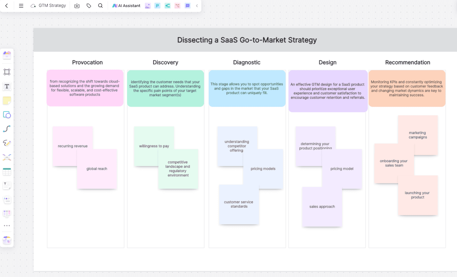Click the Search magnifier icon
457x277 pixels.
pos(100,6)
